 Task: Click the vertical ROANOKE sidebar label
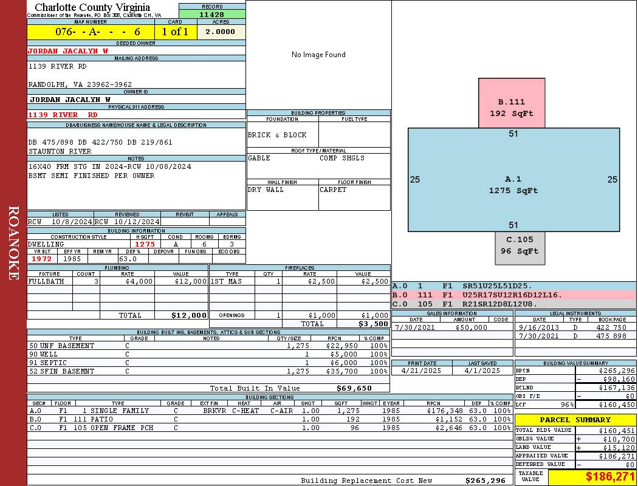(13, 243)
